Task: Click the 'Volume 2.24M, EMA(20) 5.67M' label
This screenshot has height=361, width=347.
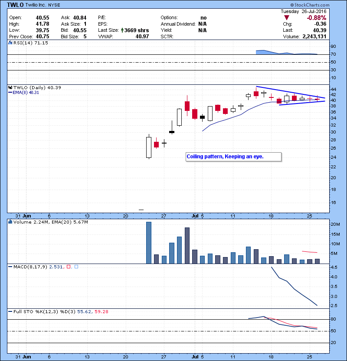Action: pyautogui.click(x=50, y=222)
